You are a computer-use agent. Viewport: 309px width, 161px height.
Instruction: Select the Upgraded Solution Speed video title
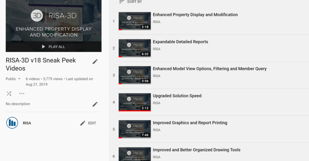(177, 96)
